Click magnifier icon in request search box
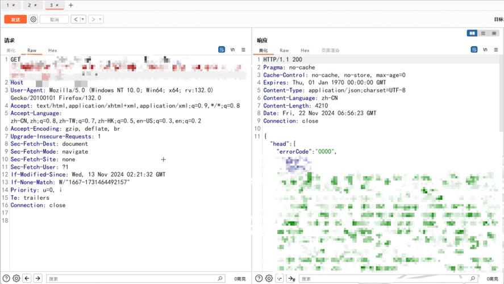504x284 pixels. (220, 278)
